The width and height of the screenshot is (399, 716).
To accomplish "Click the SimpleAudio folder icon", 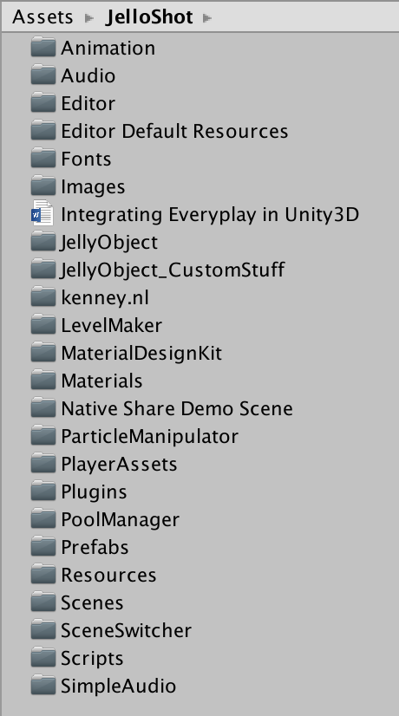I will click(43, 685).
